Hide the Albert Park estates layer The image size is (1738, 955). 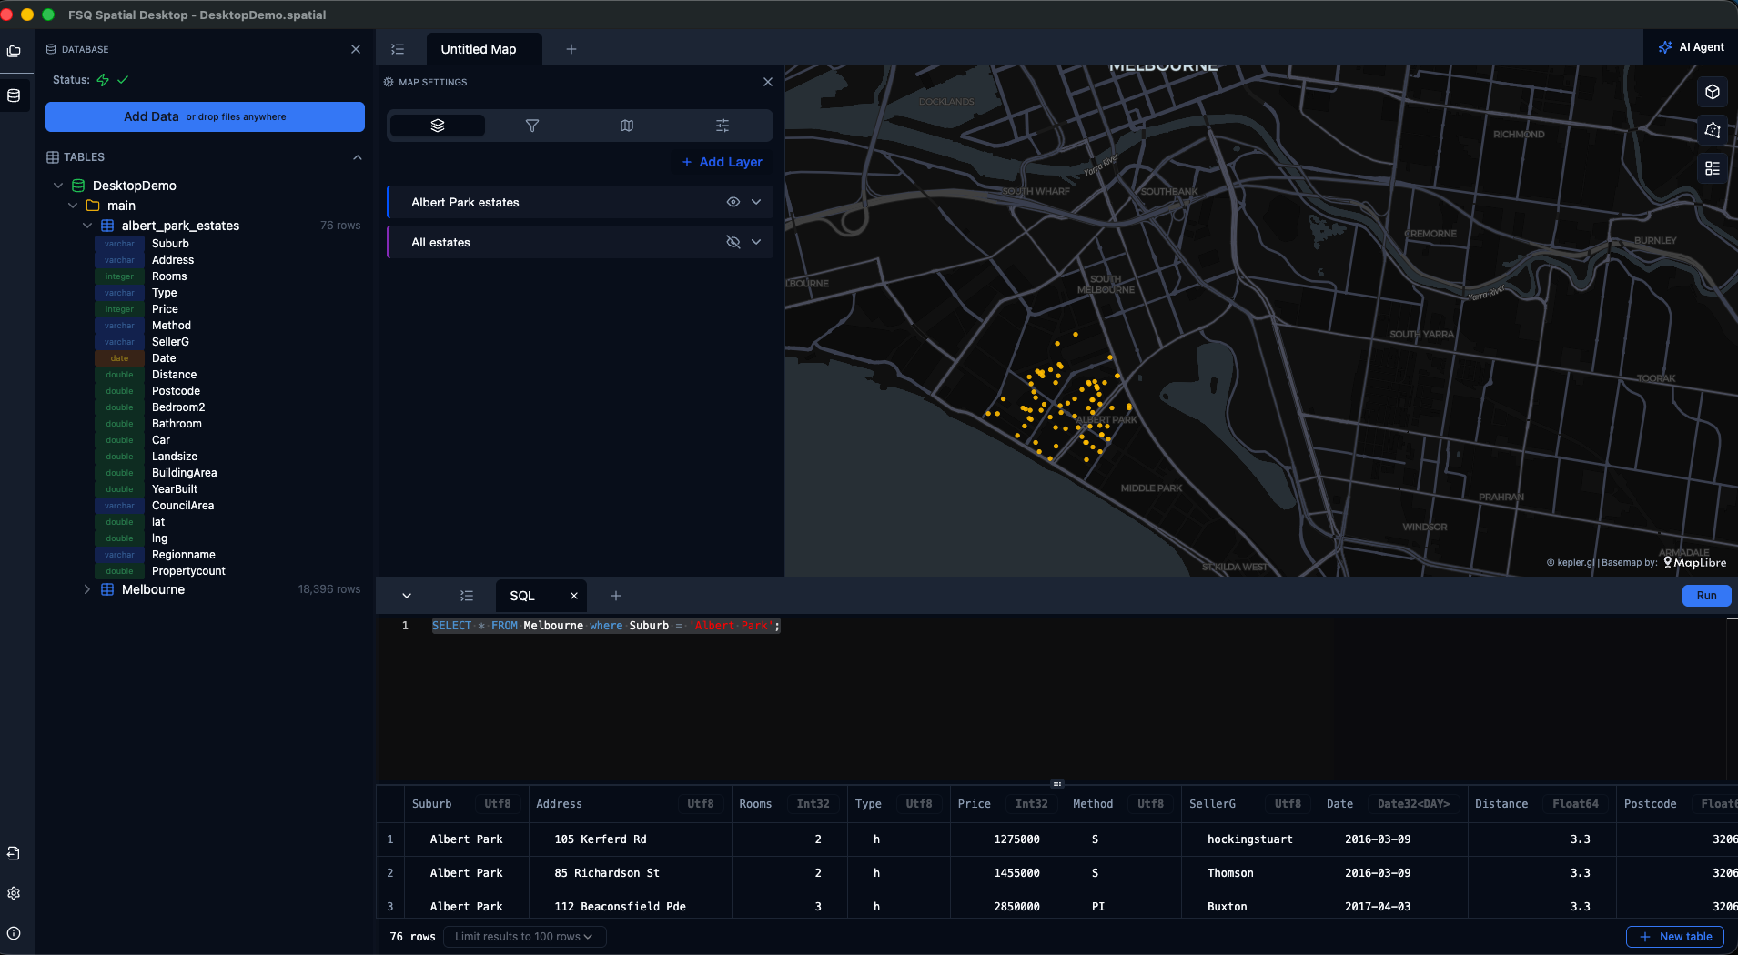(733, 202)
